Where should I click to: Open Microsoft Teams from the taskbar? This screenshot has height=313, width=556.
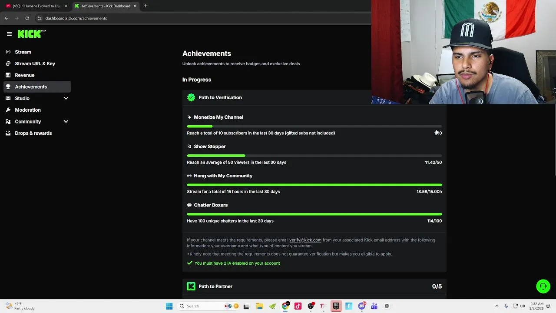click(374, 306)
